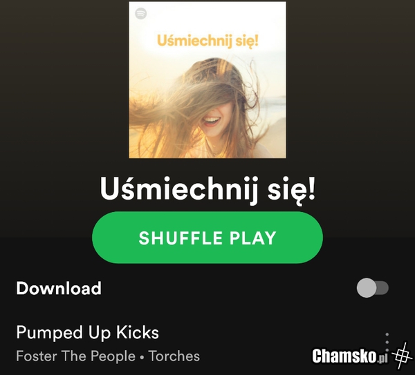This screenshot has height=375, width=415.
Task: Click the Chamsko.pl watermark text
Action: point(350,356)
